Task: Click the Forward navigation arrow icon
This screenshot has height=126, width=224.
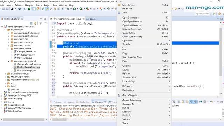Action: click(x=182, y=9)
